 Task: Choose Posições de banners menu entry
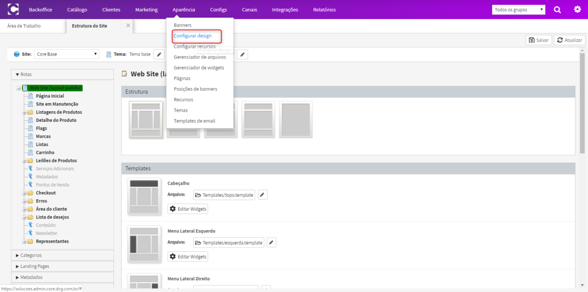[x=196, y=89]
